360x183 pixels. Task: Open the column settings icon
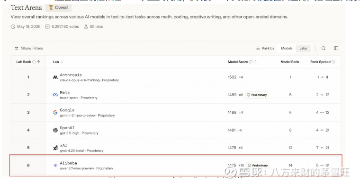click(336, 48)
